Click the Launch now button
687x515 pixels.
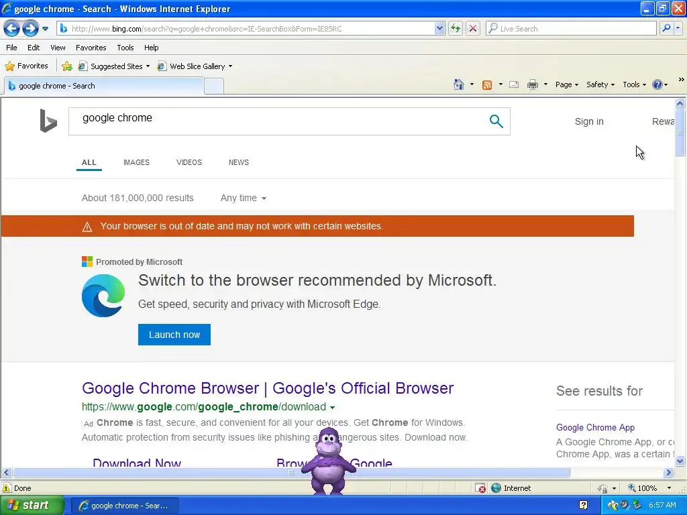174,335
